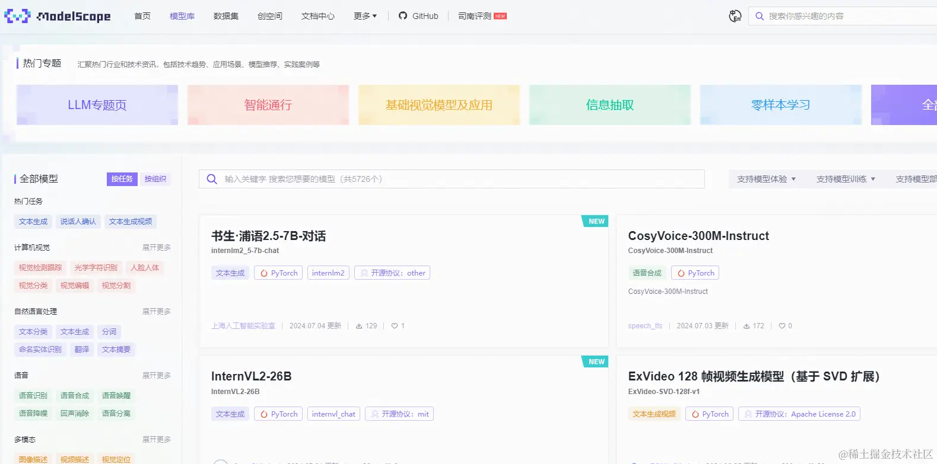Click the PyTorch tag on the CosyVoice card
Screen dimensions: 937x464
[x=695, y=273]
